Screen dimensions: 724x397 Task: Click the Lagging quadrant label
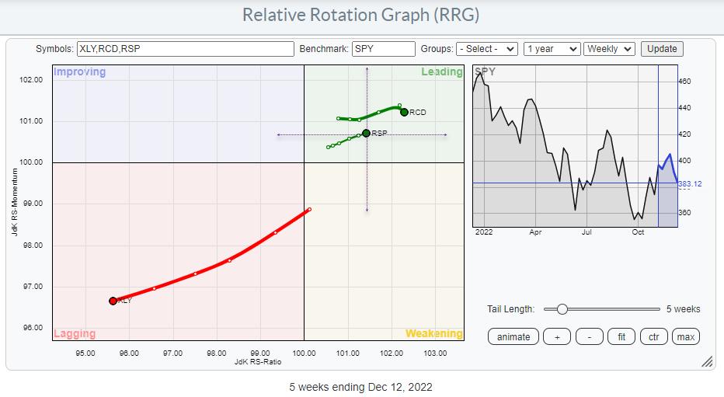(x=75, y=333)
